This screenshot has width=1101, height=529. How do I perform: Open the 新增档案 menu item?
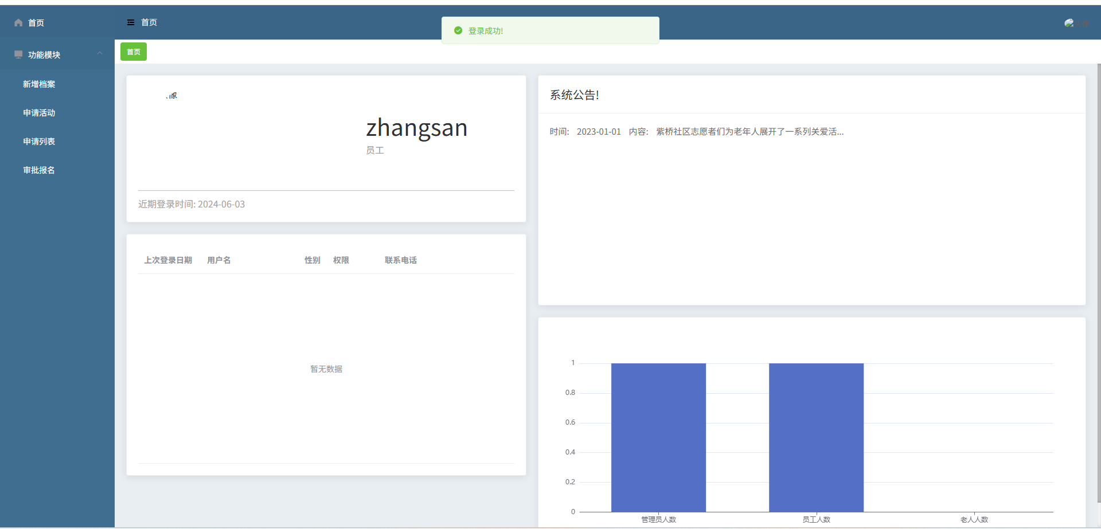[39, 84]
